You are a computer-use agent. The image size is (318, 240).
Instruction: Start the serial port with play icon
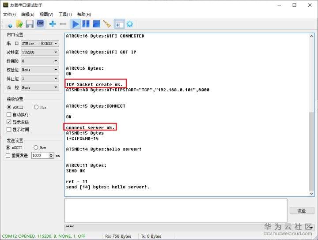point(76,24)
